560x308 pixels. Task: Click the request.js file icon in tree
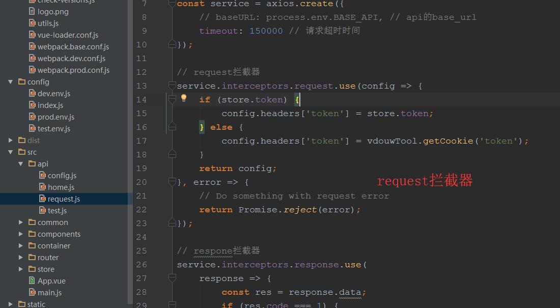click(x=43, y=199)
